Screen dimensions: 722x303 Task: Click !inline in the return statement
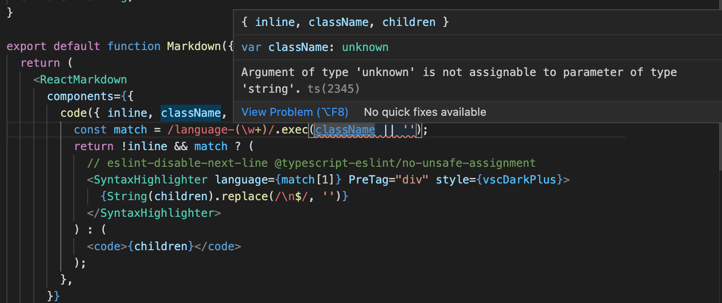point(144,146)
